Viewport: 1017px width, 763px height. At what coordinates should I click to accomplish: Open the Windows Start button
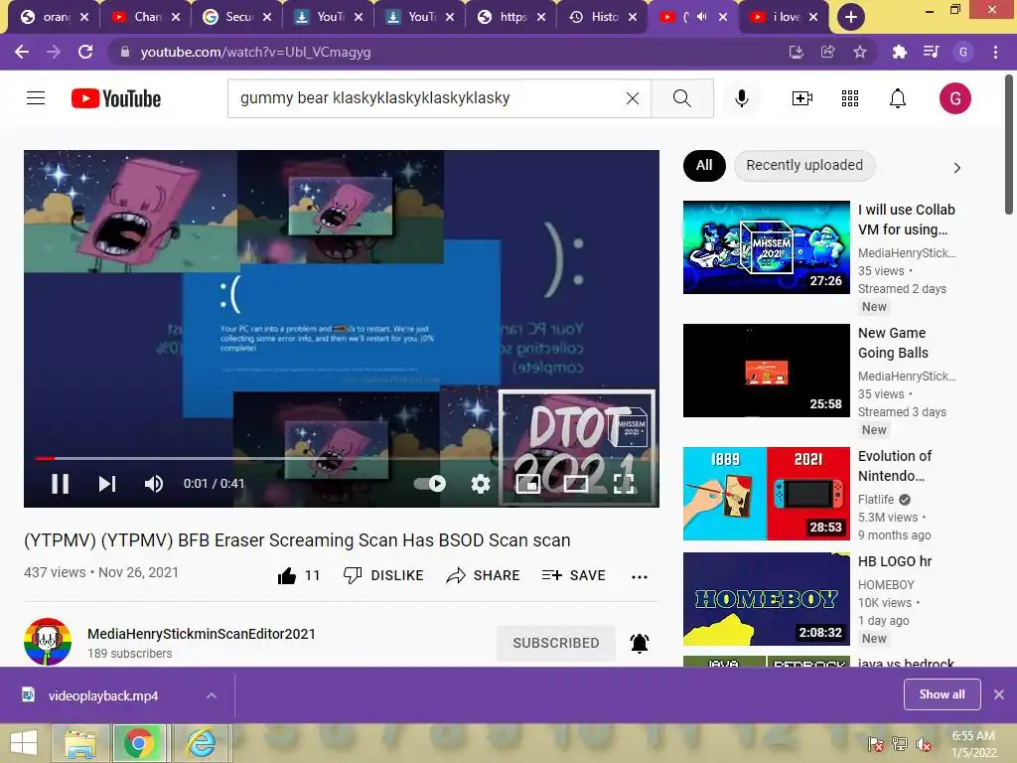coord(24,743)
